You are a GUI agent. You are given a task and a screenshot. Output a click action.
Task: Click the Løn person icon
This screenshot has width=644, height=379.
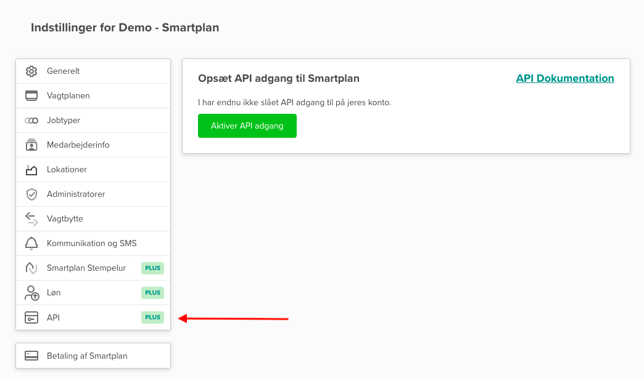(x=31, y=293)
